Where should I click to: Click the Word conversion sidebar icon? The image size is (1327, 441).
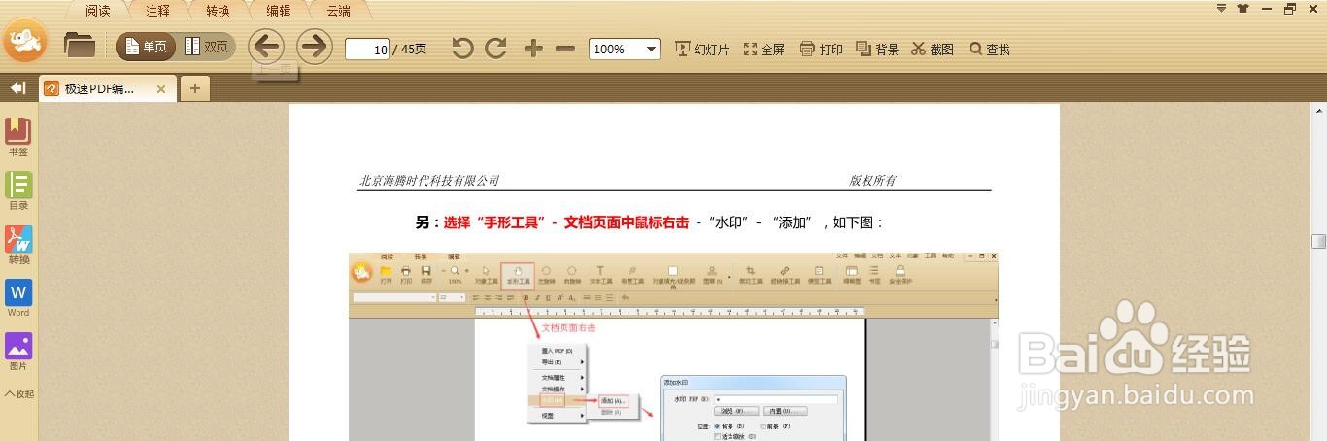coord(18,298)
